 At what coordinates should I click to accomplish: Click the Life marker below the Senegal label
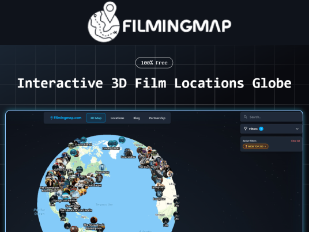tap(165, 221)
